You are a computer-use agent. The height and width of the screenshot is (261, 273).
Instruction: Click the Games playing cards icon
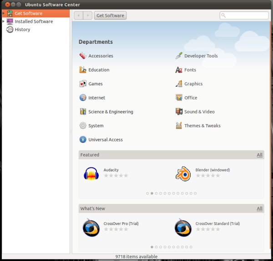pos(83,84)
